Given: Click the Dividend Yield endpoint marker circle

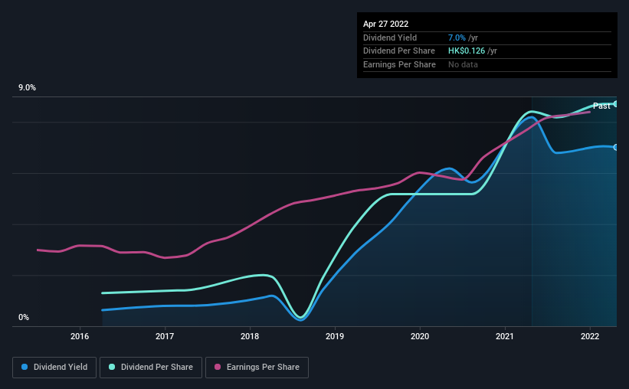Looking at the screenshot, I should (616, 147).
